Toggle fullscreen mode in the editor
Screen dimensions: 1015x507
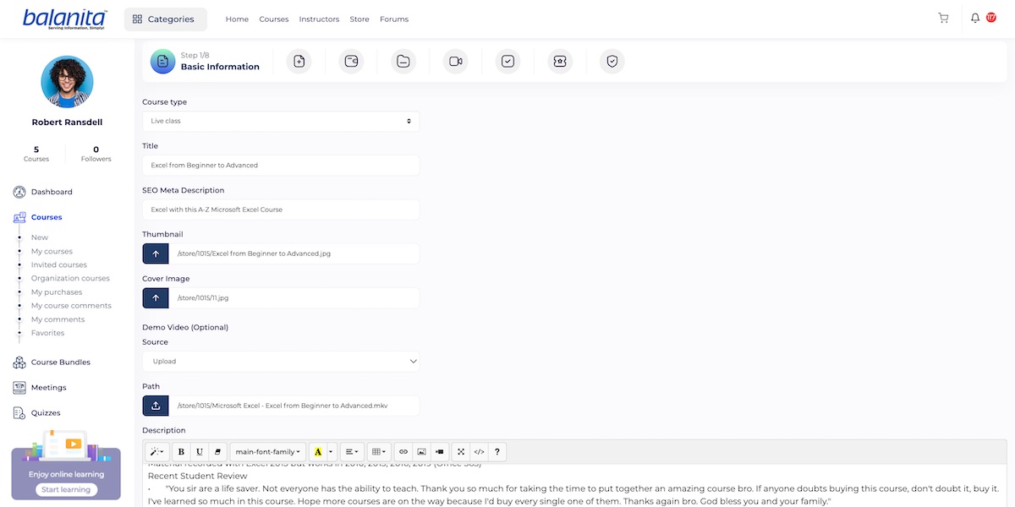point(461,452)
